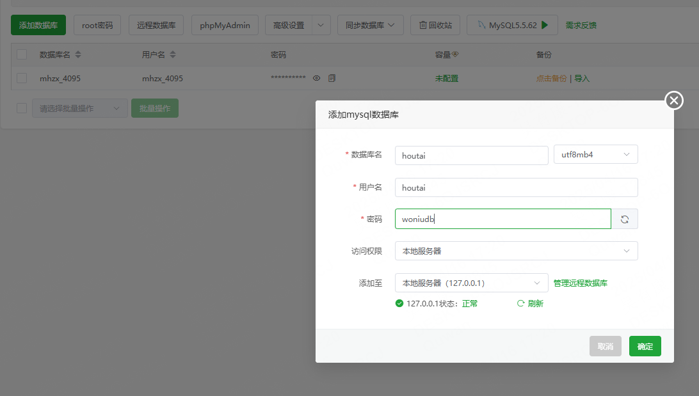The image size is (699, 396).
Task: Click the copy password icon for mhzx_4095
Action: coord(332,77)
